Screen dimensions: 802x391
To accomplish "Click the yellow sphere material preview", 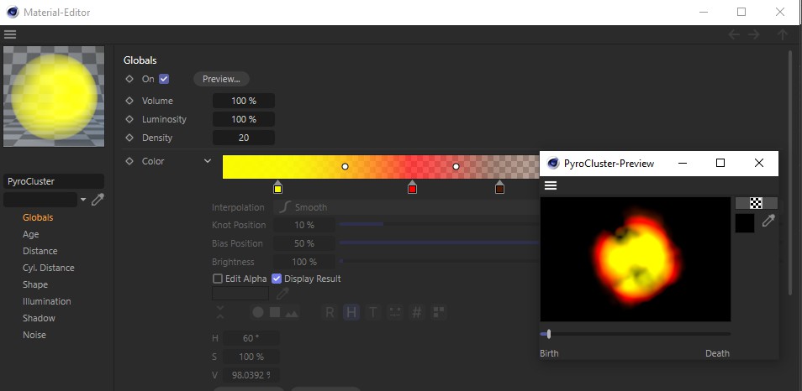I will tap(54, 96).
